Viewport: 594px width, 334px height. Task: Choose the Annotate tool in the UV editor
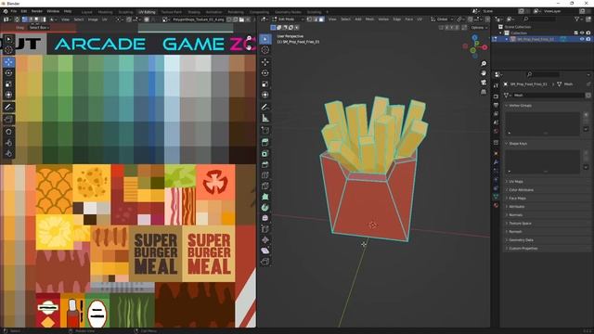(8, 108)
